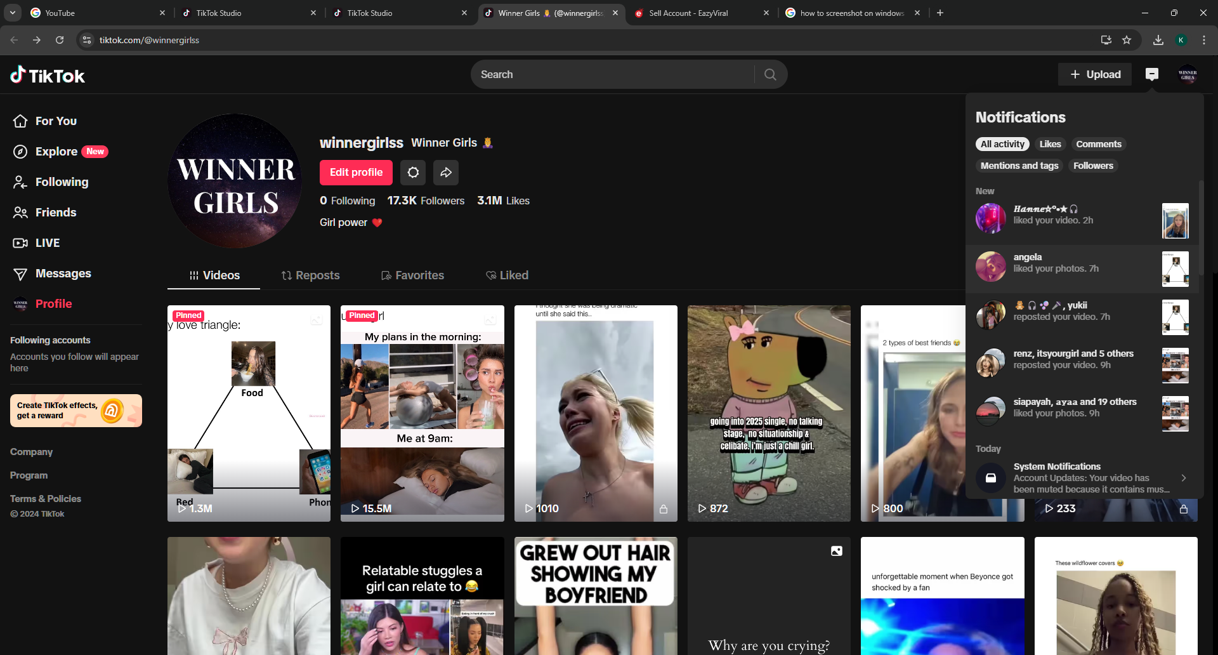Viewport: 1218px width, 655px height.
Task: Click Edit profile button
Action: (x=356, y=173)
